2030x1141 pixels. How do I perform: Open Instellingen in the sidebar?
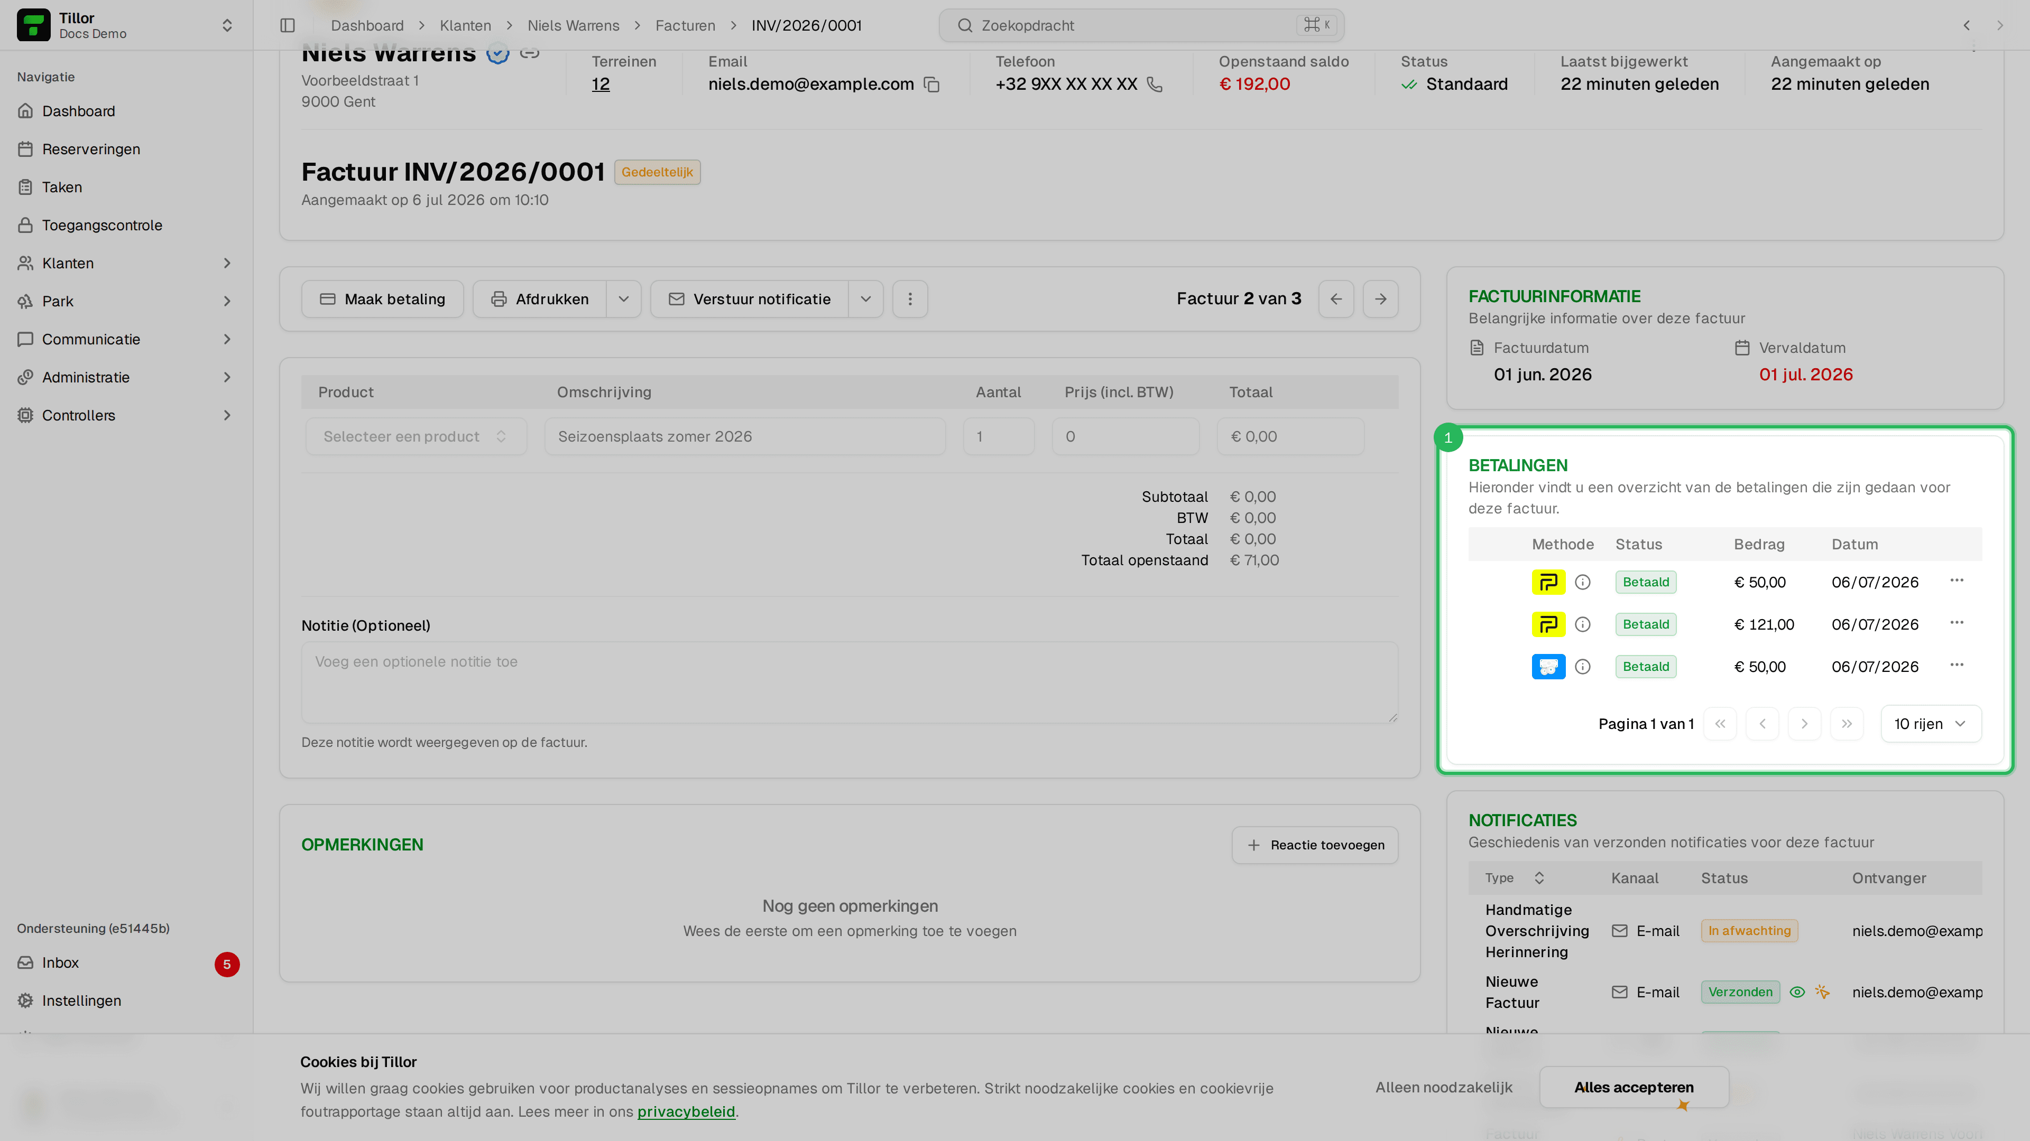click(x=126, y=1001)
